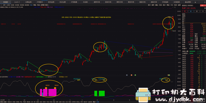206x103 pixels.
Task: Select the 60分钟 period
Action: pos(27,5)
